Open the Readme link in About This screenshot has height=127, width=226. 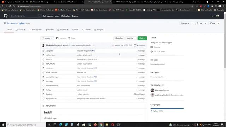(x=157, y=47)
